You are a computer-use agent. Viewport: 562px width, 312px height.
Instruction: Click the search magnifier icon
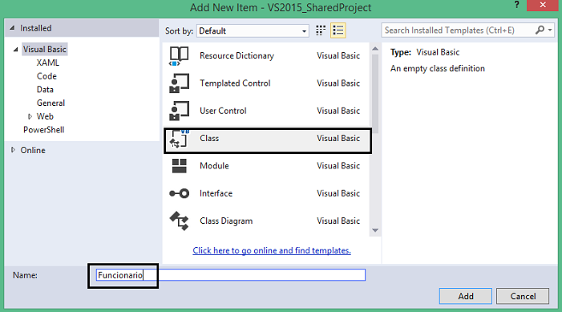tap(540, 30)
